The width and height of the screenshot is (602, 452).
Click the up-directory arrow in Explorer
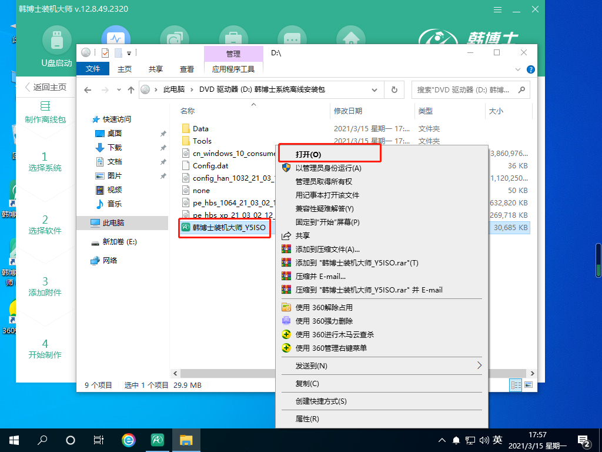coord(131,90)
